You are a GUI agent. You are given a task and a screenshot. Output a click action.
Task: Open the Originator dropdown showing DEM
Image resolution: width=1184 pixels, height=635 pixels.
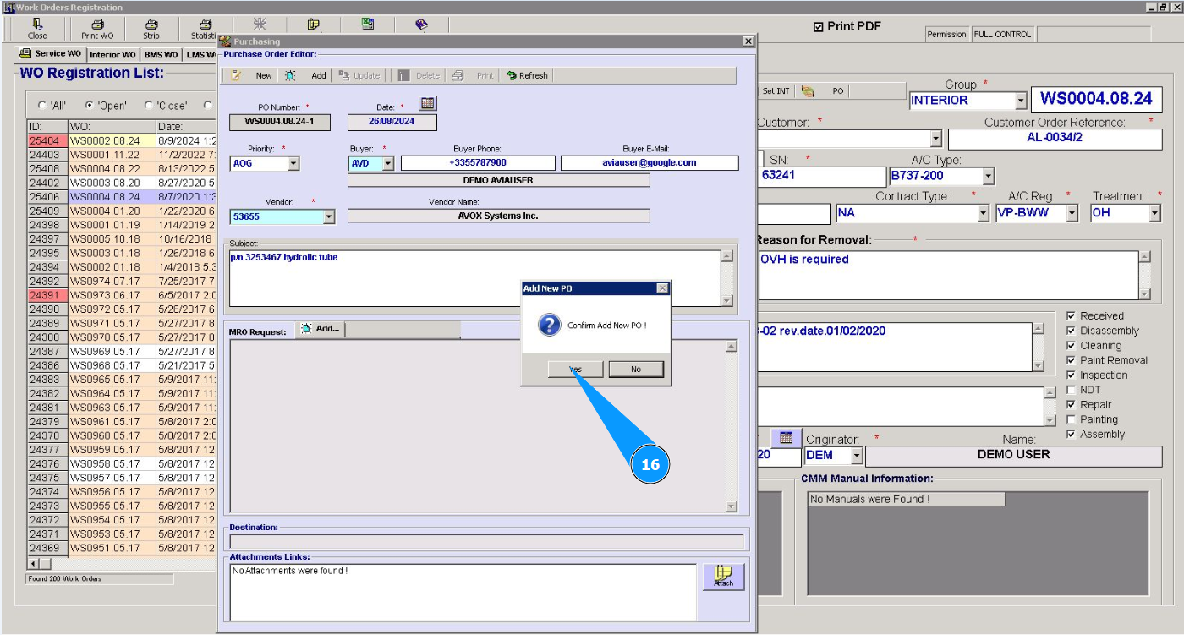coord(857,456)
